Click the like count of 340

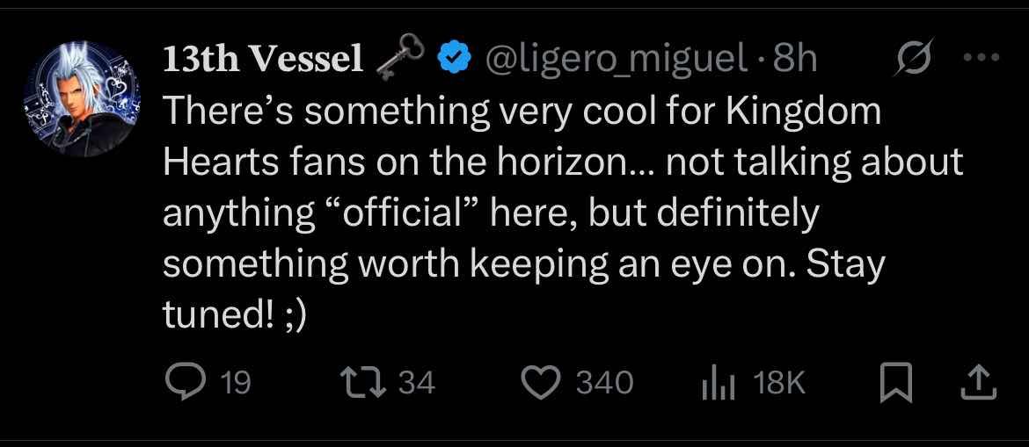tap(604, 383)
